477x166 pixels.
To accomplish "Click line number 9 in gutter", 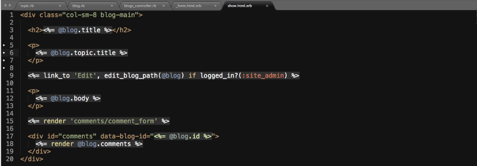I will [11, 75].
